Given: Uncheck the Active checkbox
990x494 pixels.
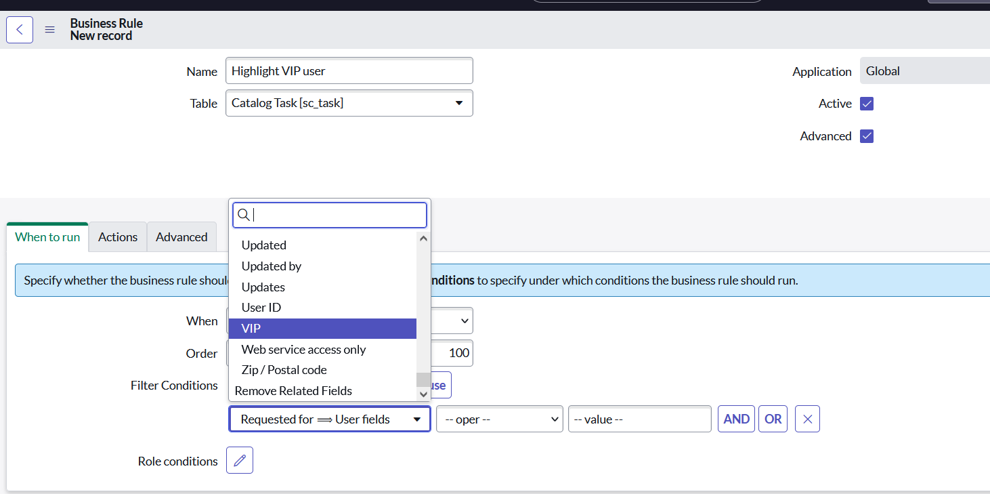Looking at the screenshot, I should click(867, 103).
